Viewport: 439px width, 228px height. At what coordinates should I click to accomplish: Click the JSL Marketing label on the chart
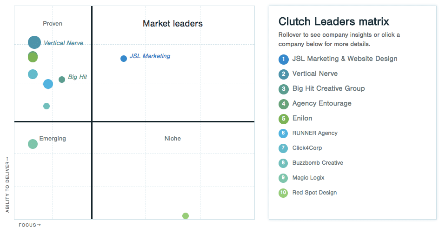tap(150, 56)
